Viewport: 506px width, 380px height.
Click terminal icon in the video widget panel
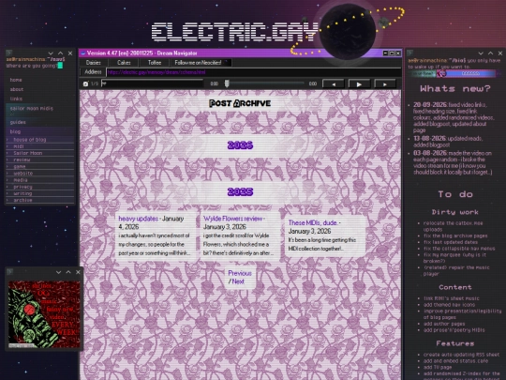[x=9, y=272]
